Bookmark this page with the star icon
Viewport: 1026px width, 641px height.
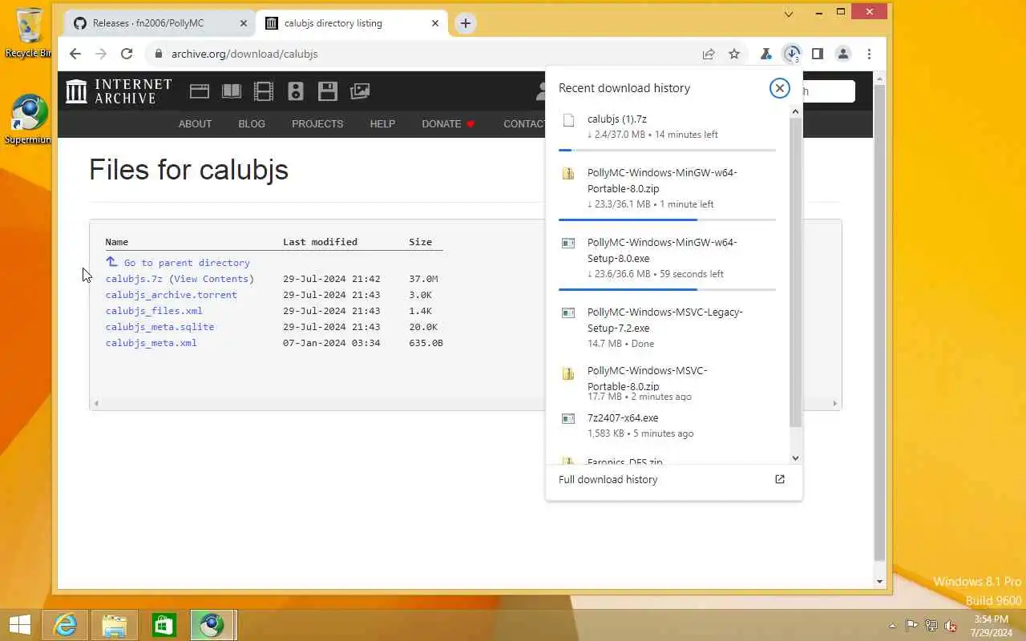click(x=734, y=54)
